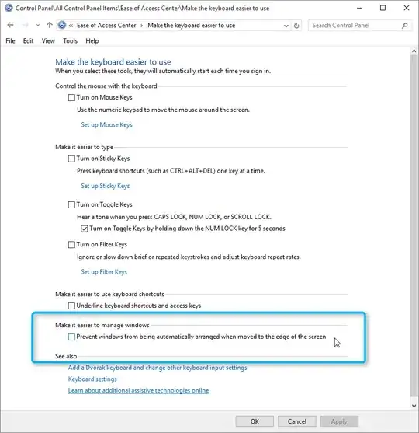Check Underline keyboard shortcuts and access keys

tap(71, 306)
